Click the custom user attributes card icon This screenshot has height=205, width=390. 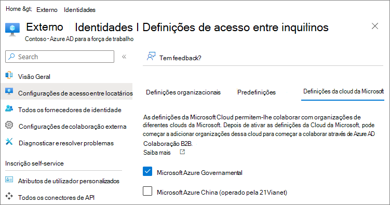pos(9,179)
